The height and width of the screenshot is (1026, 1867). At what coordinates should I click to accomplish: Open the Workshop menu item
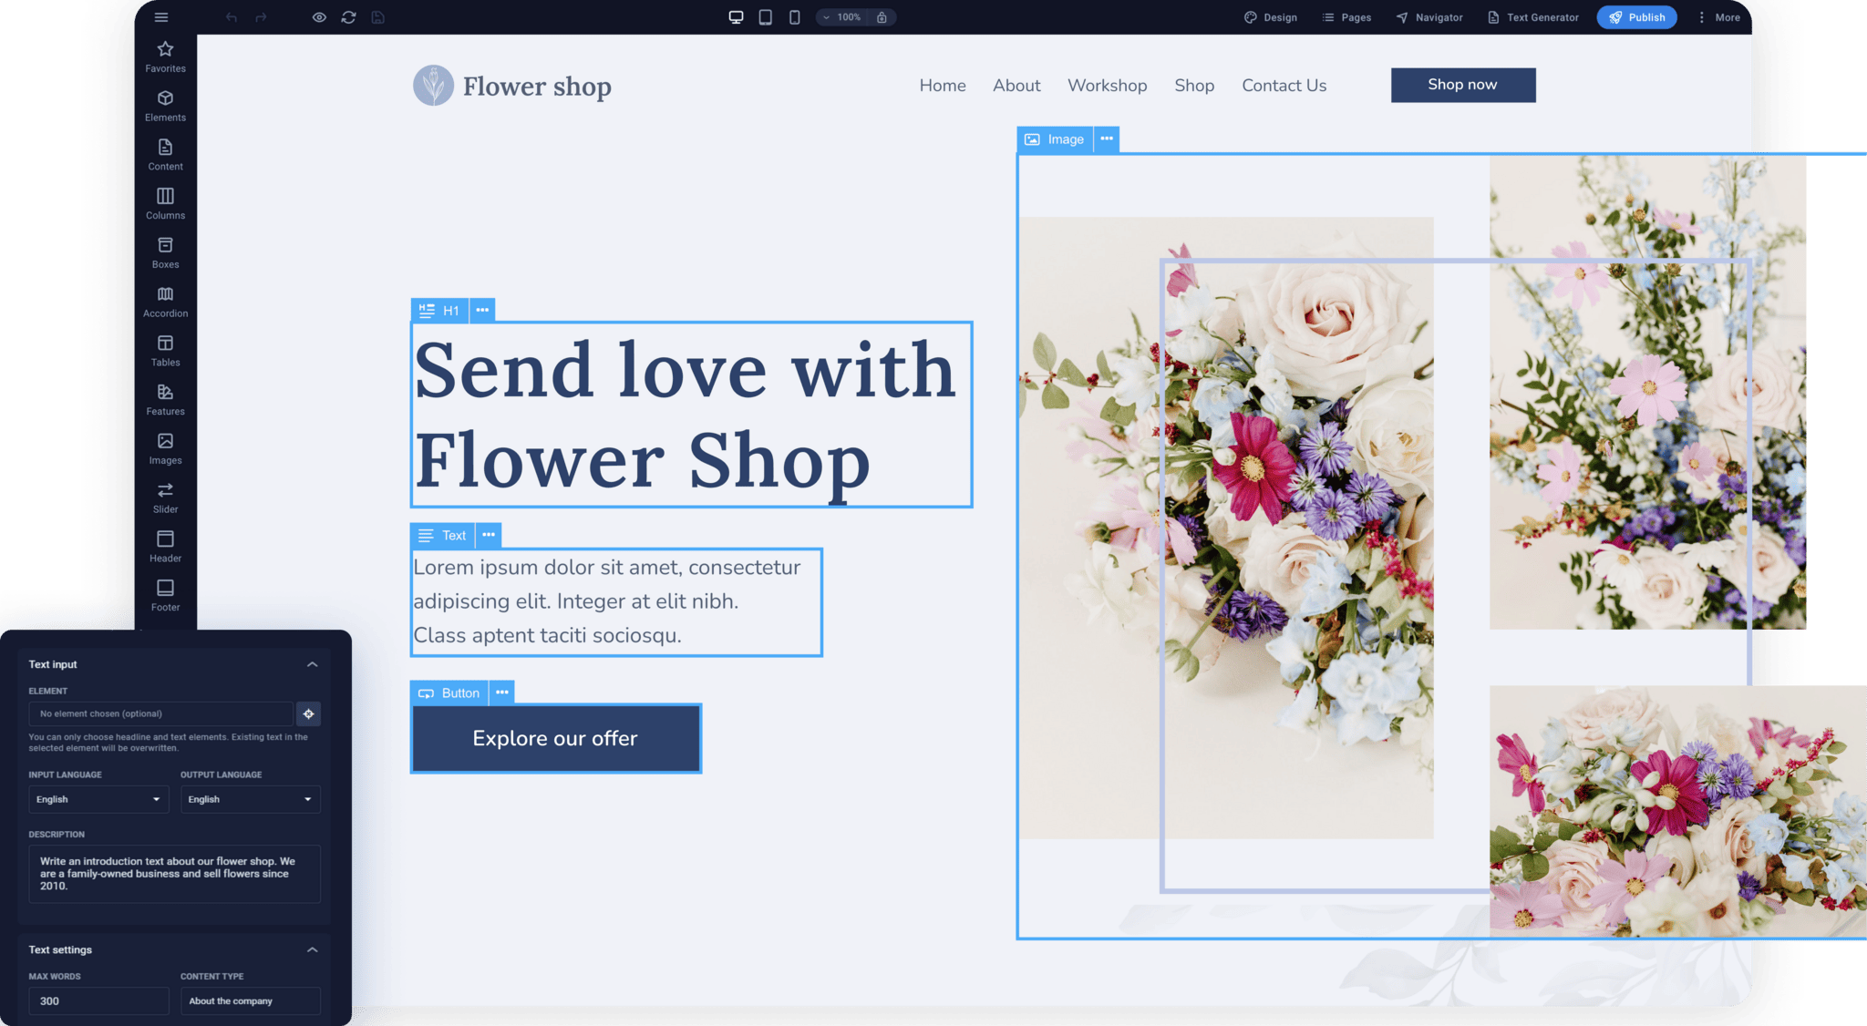pyautogui.click(x=1108, y=85)
